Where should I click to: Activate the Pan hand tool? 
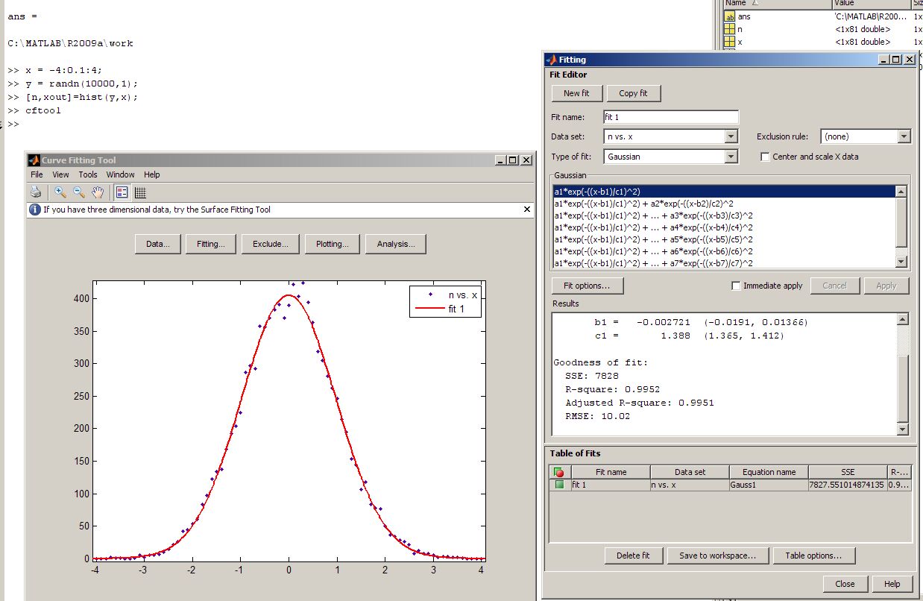(97, 192)
